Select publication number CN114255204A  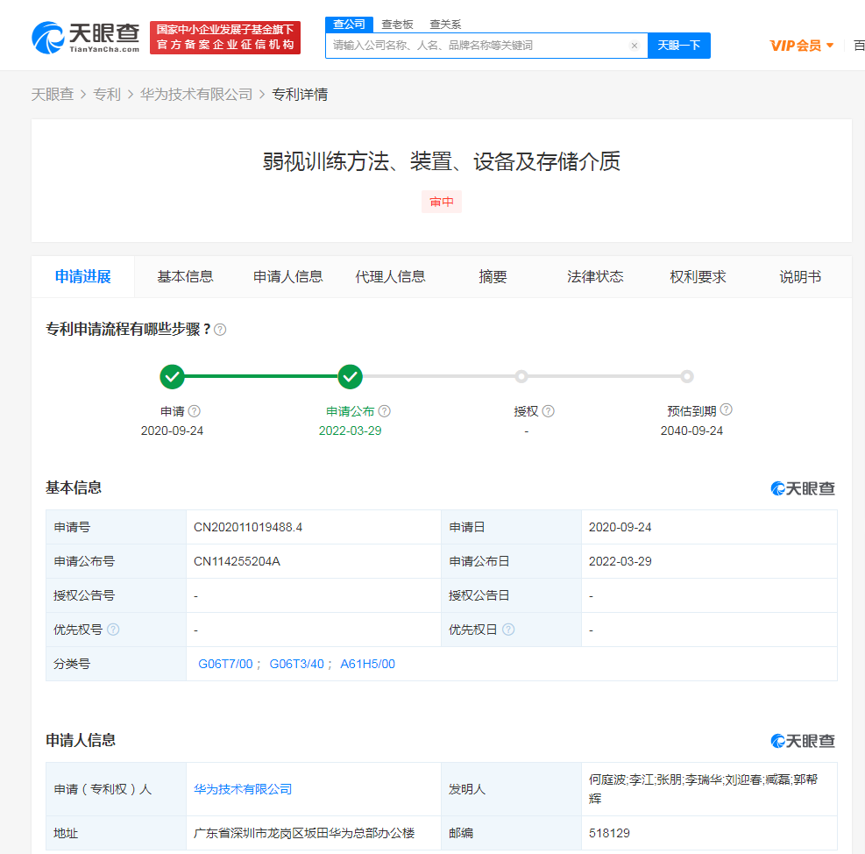(237, 561)
